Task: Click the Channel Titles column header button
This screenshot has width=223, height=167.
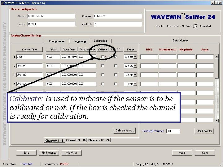Action: point(29,49)
